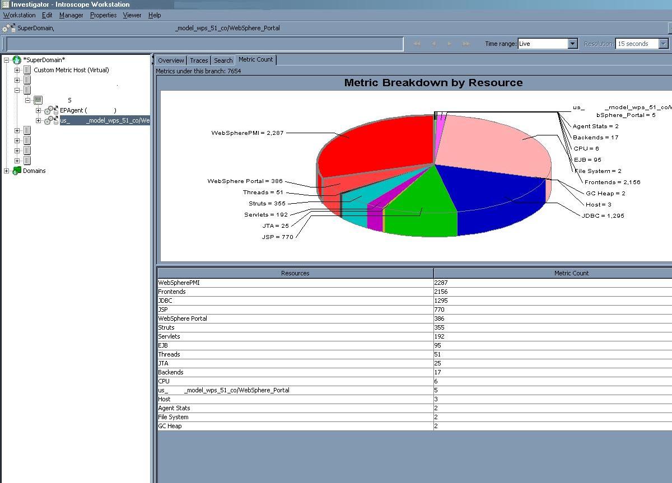Click the EPAgent gears icon

(x=51, y=110)
